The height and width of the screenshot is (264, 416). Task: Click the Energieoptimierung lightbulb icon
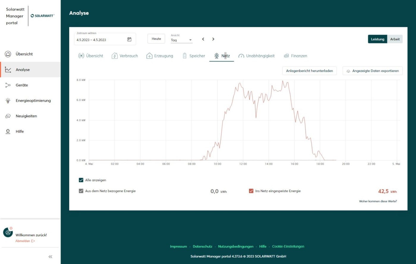click(8, 101)
